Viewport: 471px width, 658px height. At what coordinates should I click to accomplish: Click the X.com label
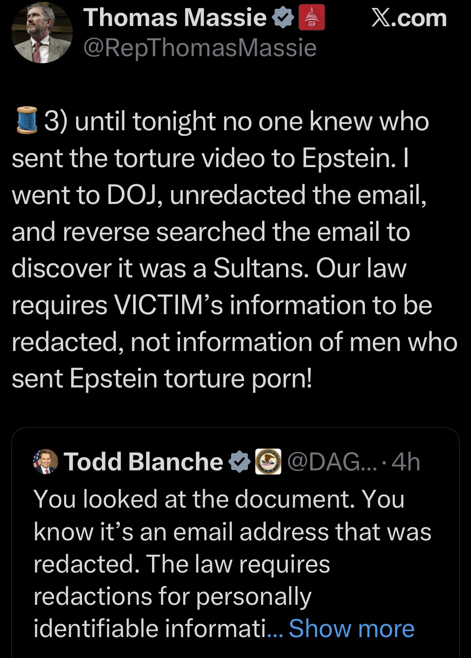(409, 18)
